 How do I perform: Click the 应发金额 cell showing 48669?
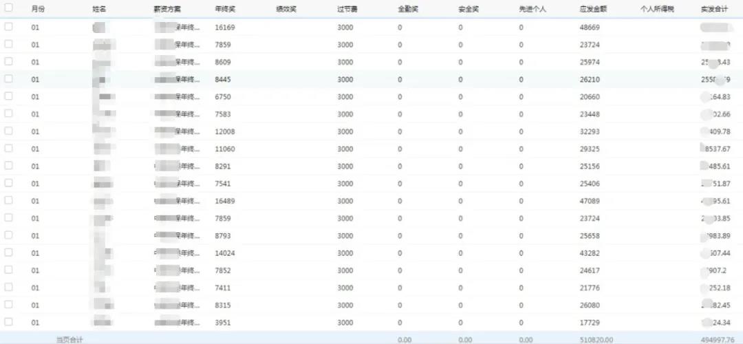click(590, 27)
